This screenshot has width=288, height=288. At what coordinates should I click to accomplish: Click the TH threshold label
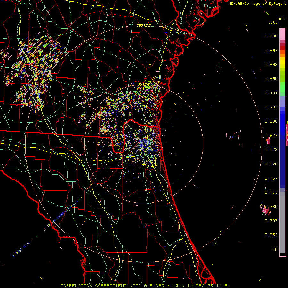(275, 249)
